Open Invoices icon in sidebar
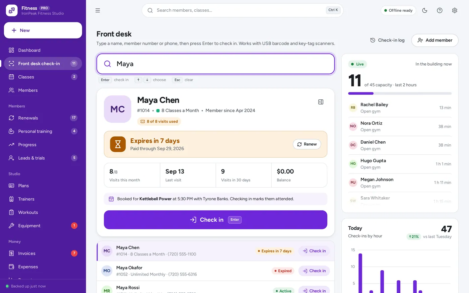The image size is (469, 293). click(x=11, y=253)
